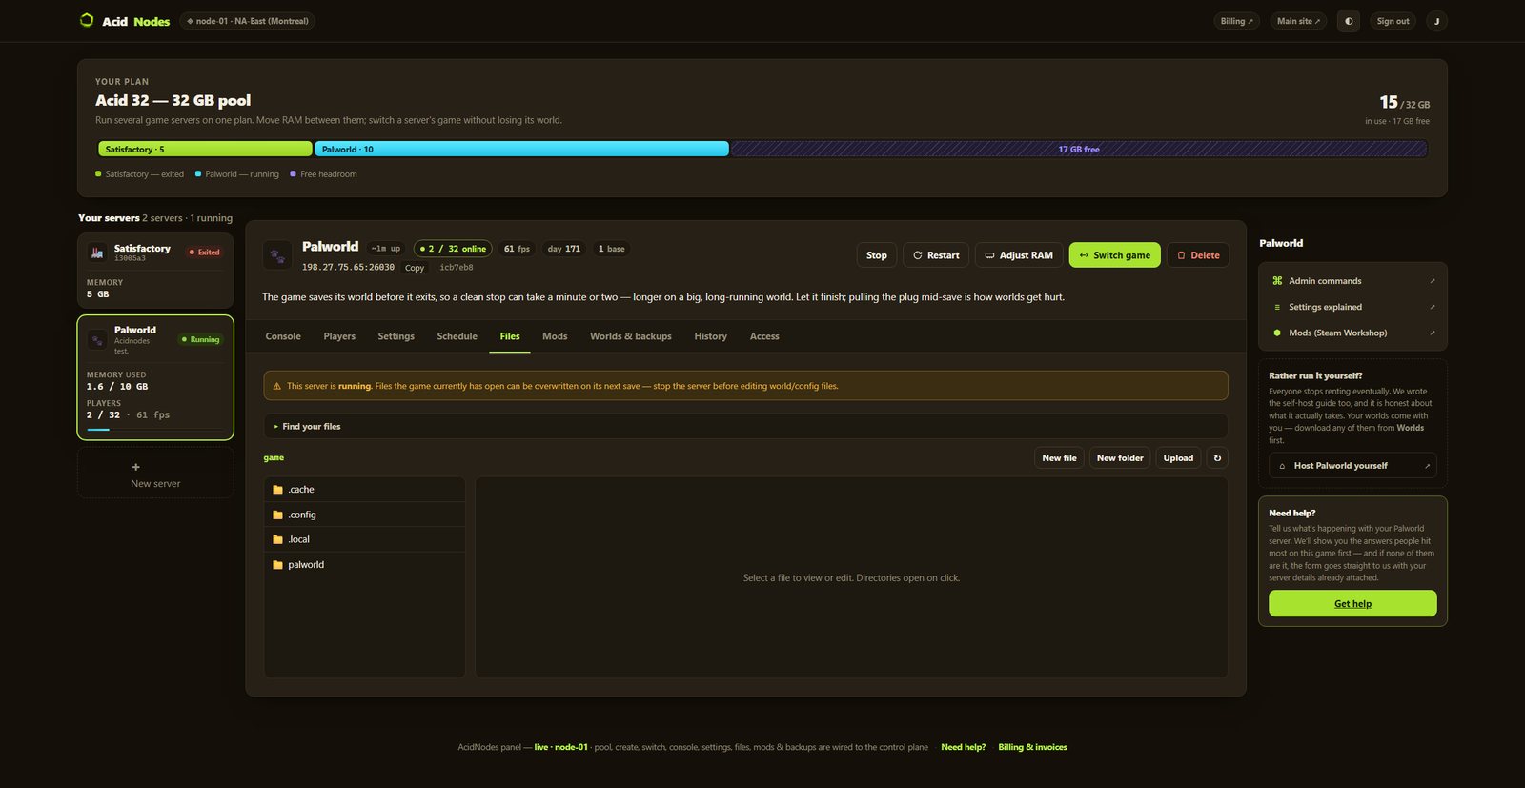Click the day 171 badge
This screenshot has width=1525, height=788.
[x=563, y=249]
